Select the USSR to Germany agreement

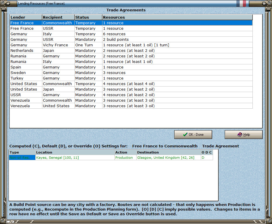coord(131,95)
